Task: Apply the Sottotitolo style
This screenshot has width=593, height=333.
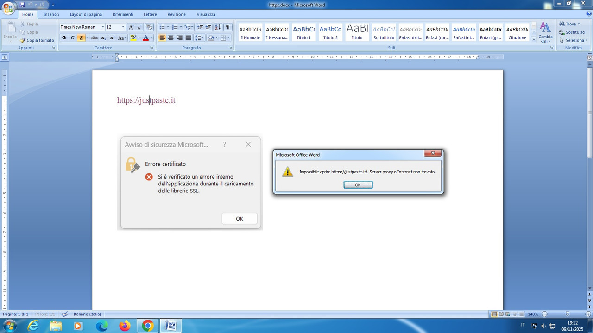Action: point(384,32)
